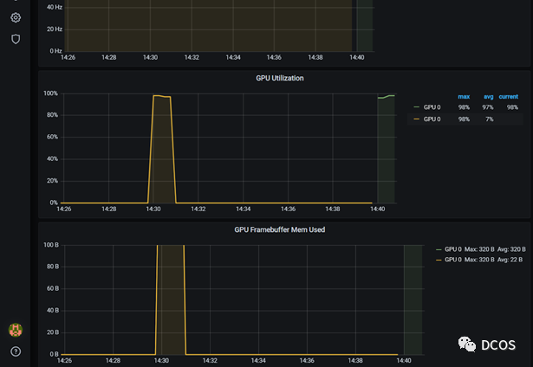Toggle the green GPU 0 series in GPU Utilization
533x367 pixels.
[x=432, y=107]
